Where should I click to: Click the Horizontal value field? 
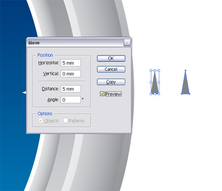click(71, 63)
